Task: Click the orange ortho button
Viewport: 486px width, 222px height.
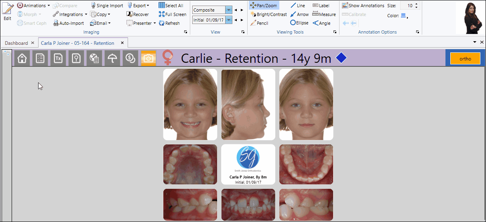Action: tap(465, 58)
